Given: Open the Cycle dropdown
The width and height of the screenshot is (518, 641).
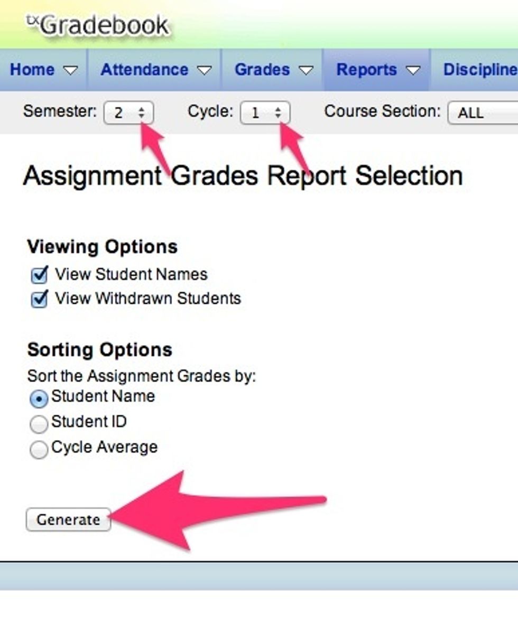Looking at the screenshot, I should 265,113.
